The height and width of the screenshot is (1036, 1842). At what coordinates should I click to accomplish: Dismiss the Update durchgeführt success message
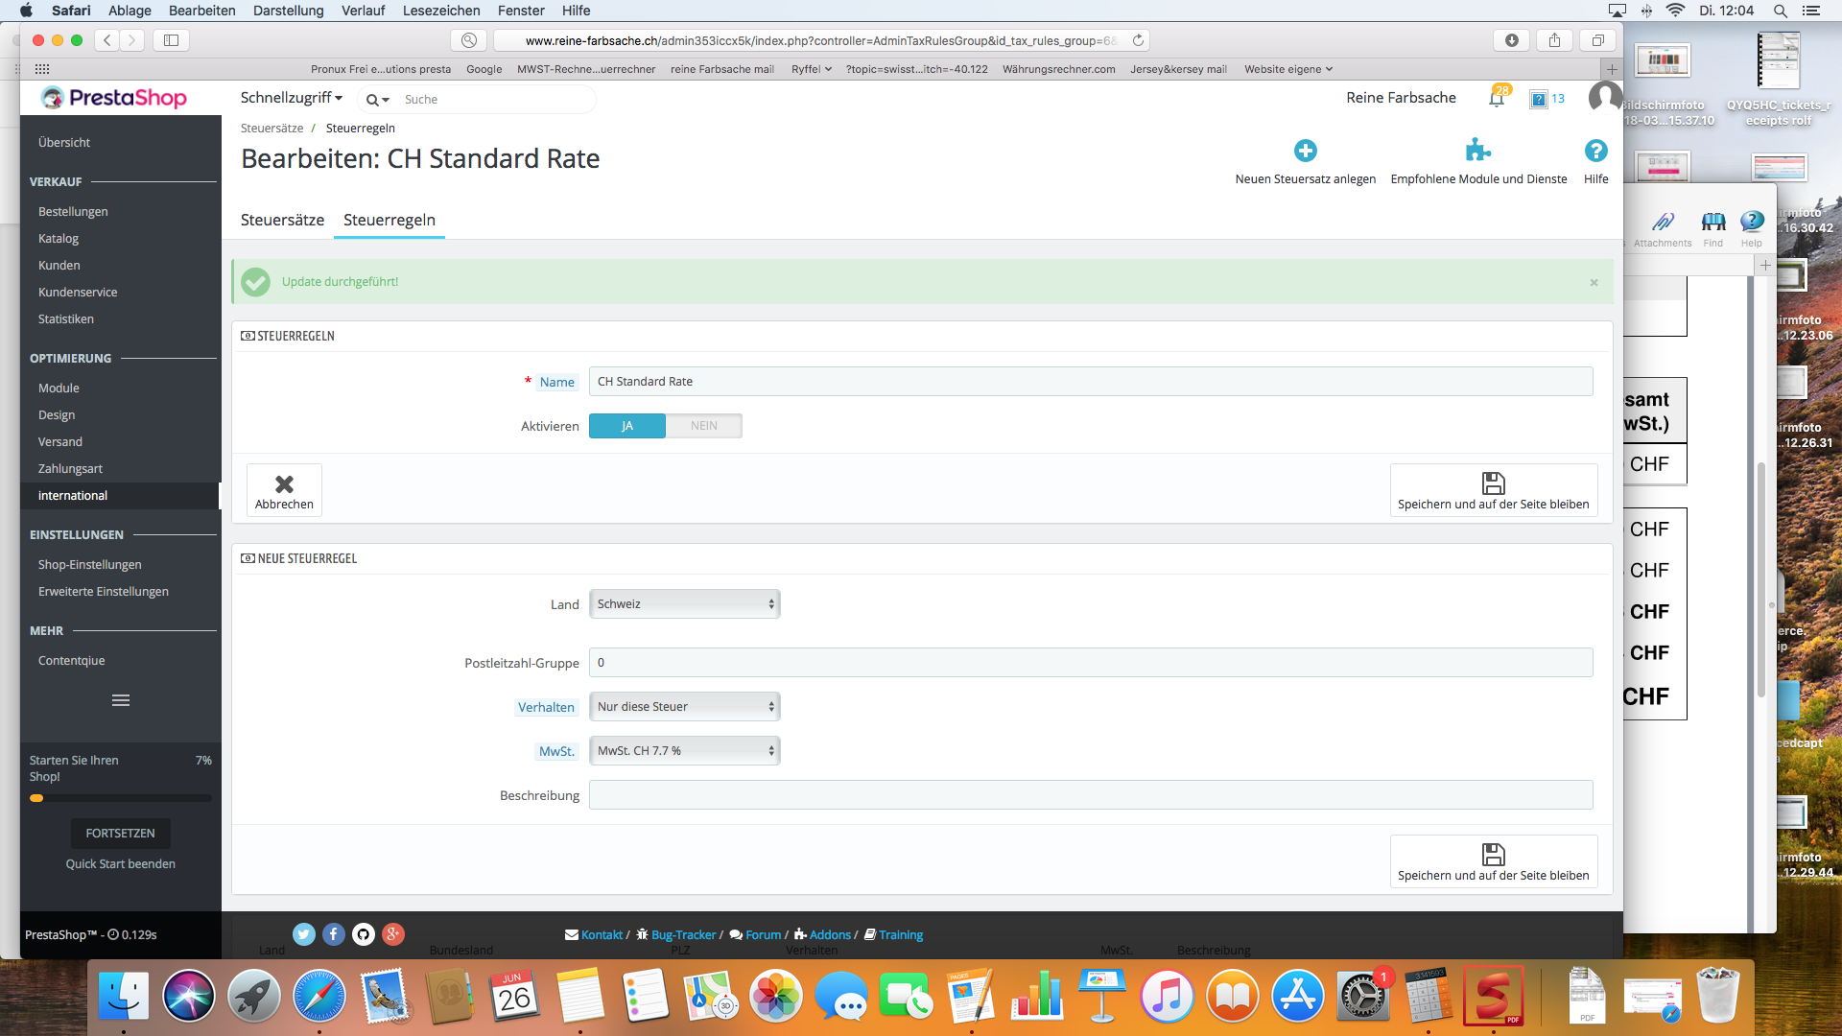(x=1594, y=282)
